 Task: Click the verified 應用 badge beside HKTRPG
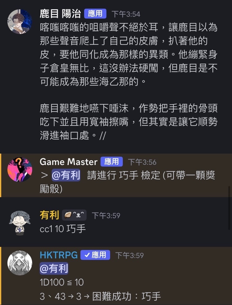click(x=95, y=255)
